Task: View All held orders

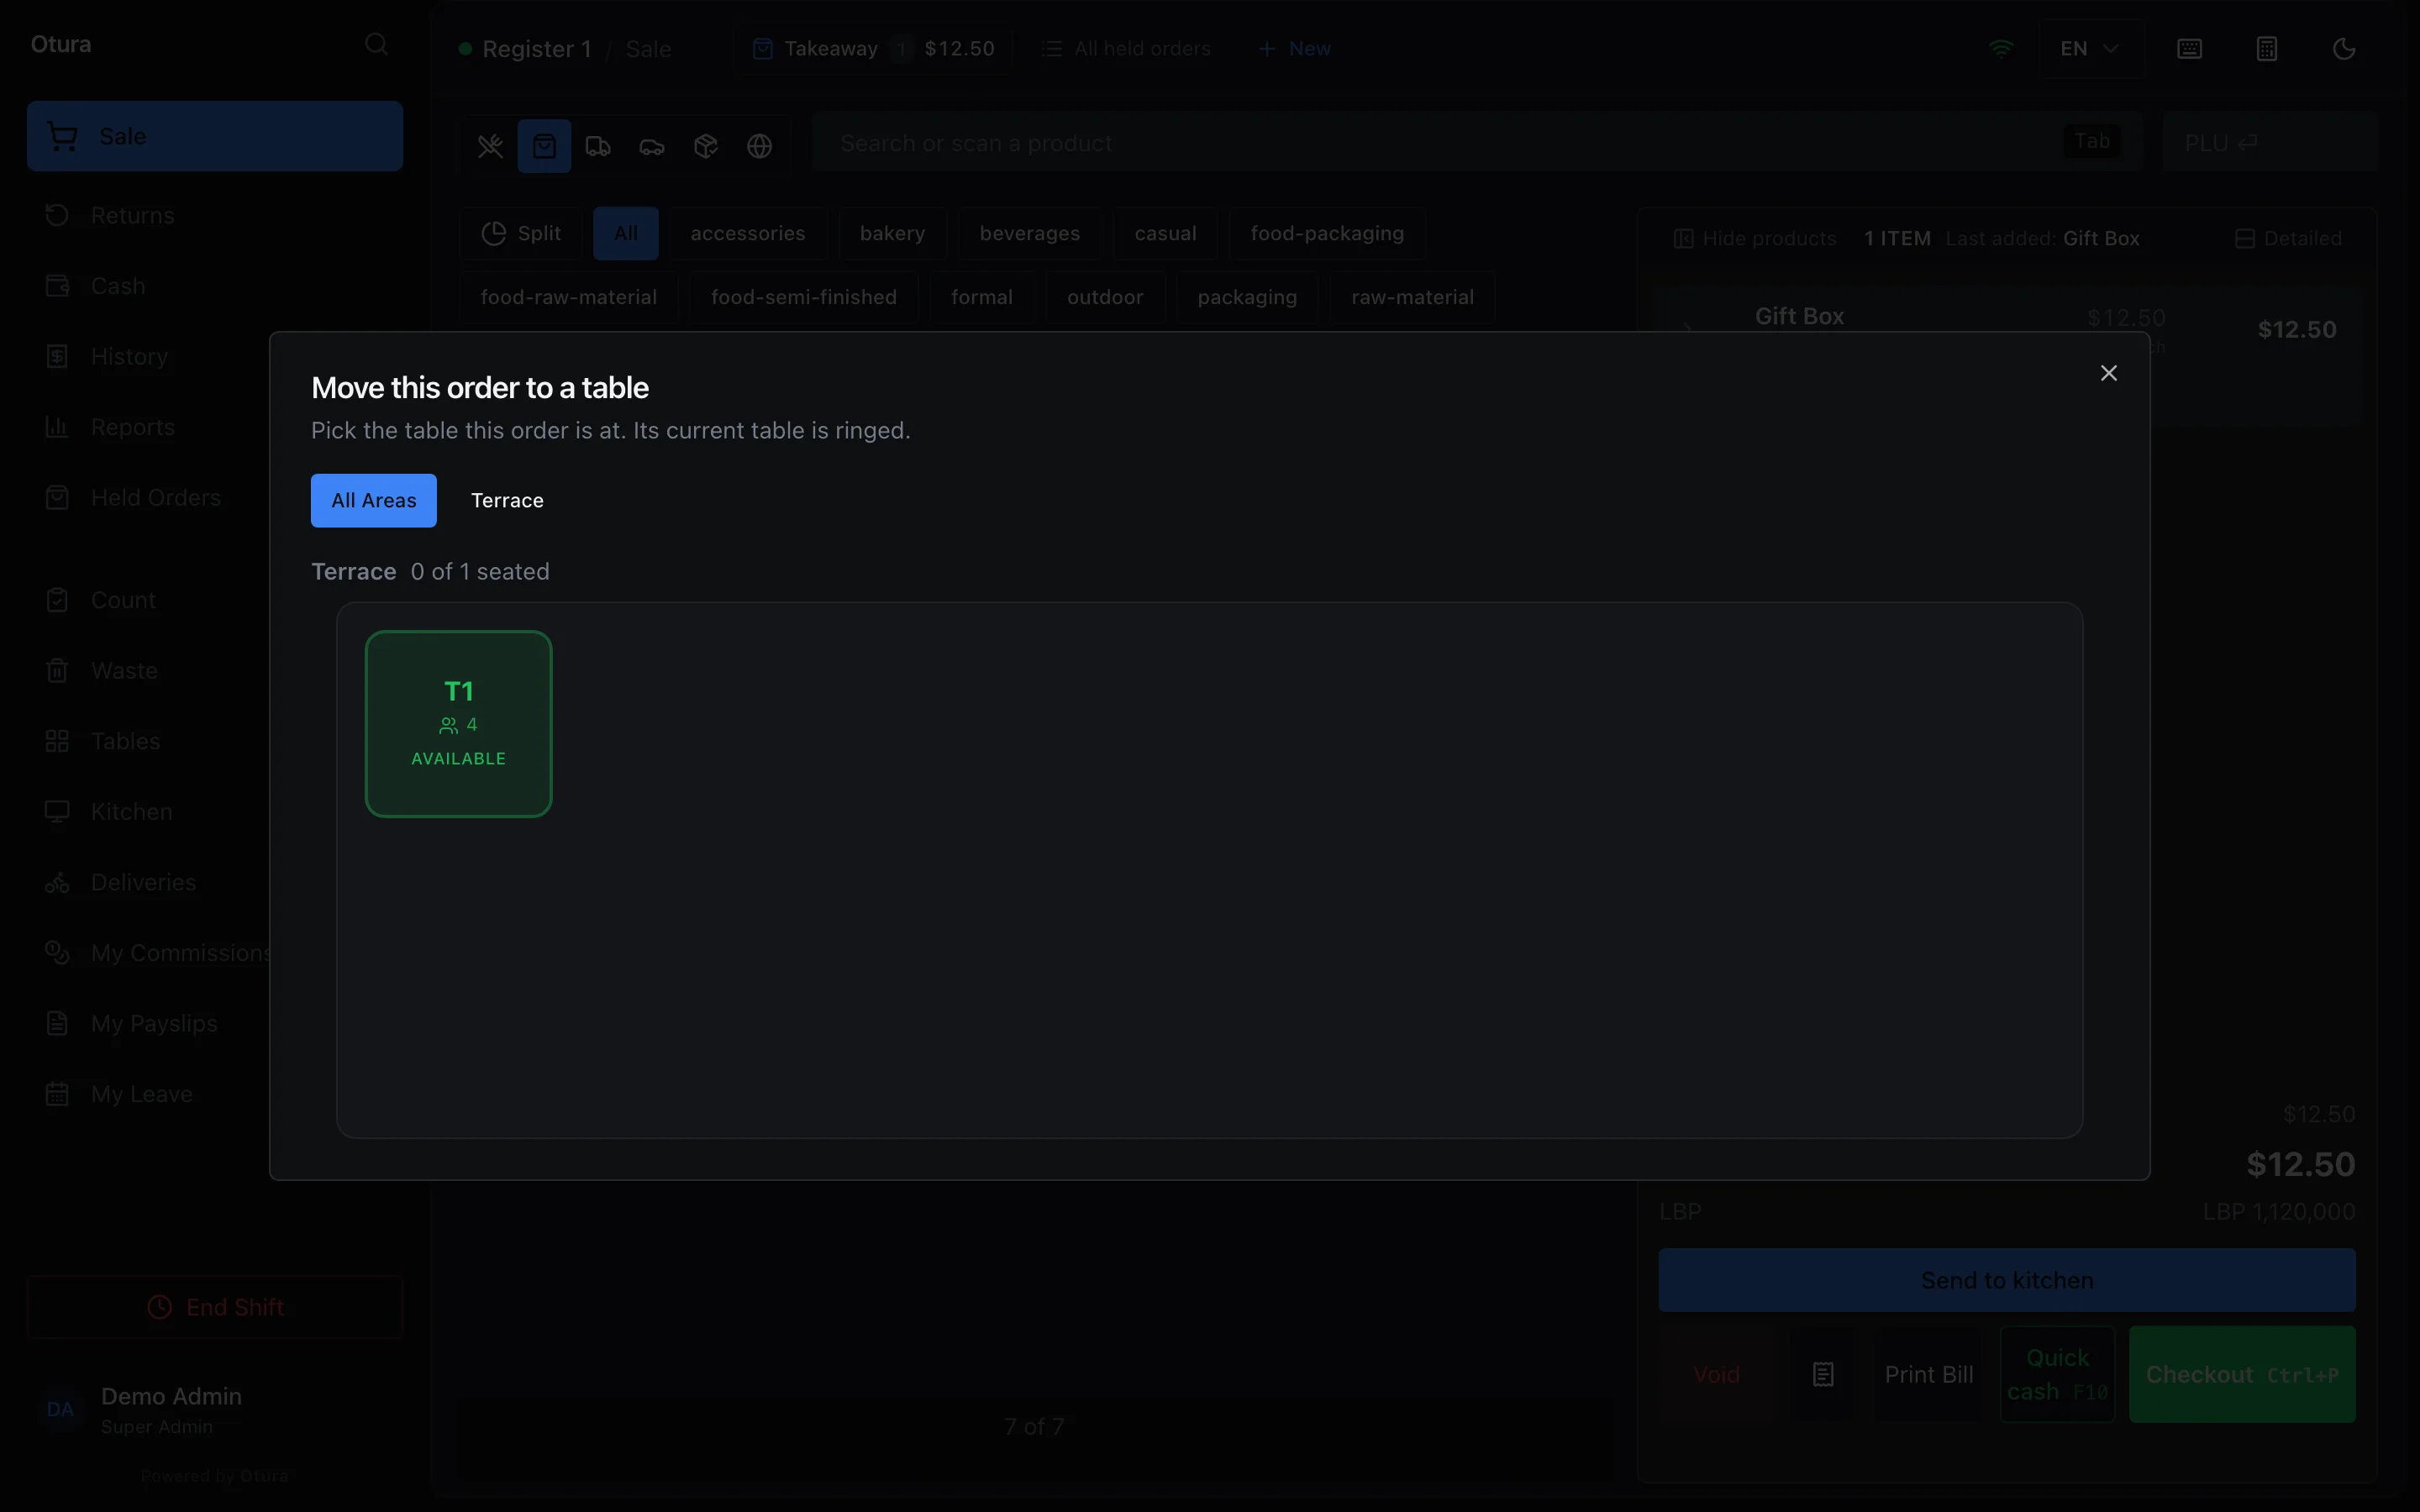Action: [1126, 49]
